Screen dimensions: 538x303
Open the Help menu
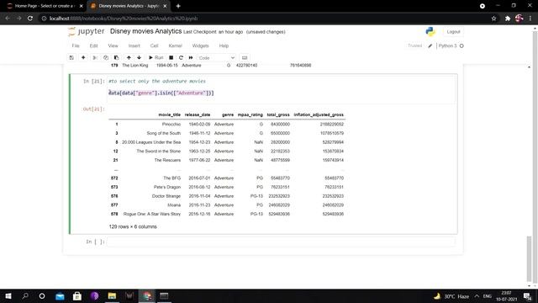pos(224,45)
